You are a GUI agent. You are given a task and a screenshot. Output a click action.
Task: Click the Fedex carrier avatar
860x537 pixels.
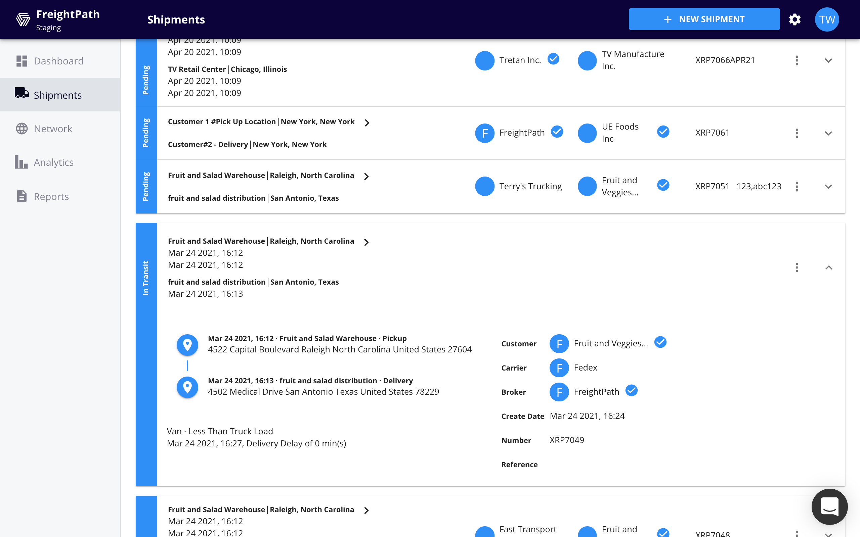(559, 368)
